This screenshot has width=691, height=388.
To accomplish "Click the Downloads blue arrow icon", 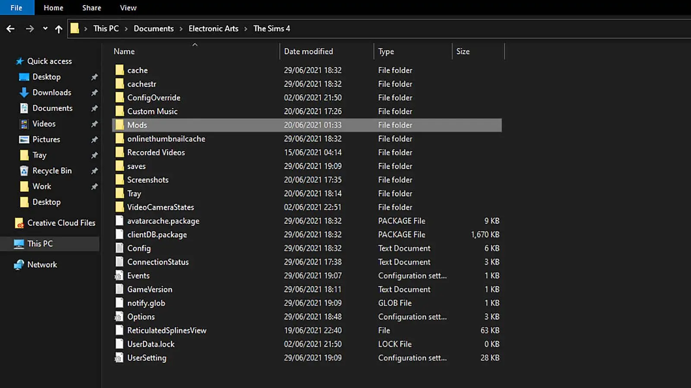I will pyautogui.click(x=24, y=93).
